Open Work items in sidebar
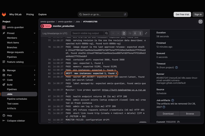 click(13, 43)
